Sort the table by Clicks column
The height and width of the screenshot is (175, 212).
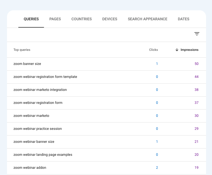tap(153, 50)
